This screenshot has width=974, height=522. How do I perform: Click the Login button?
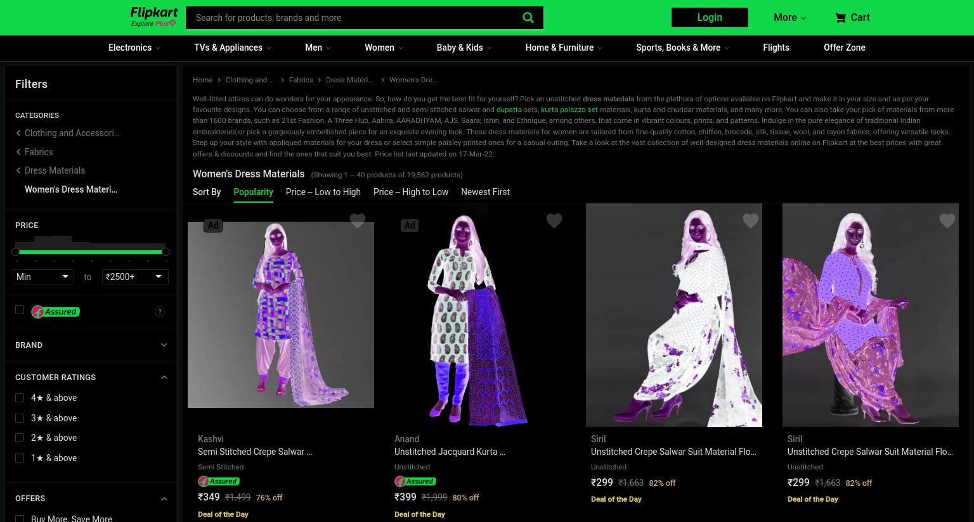click(710, 18)
